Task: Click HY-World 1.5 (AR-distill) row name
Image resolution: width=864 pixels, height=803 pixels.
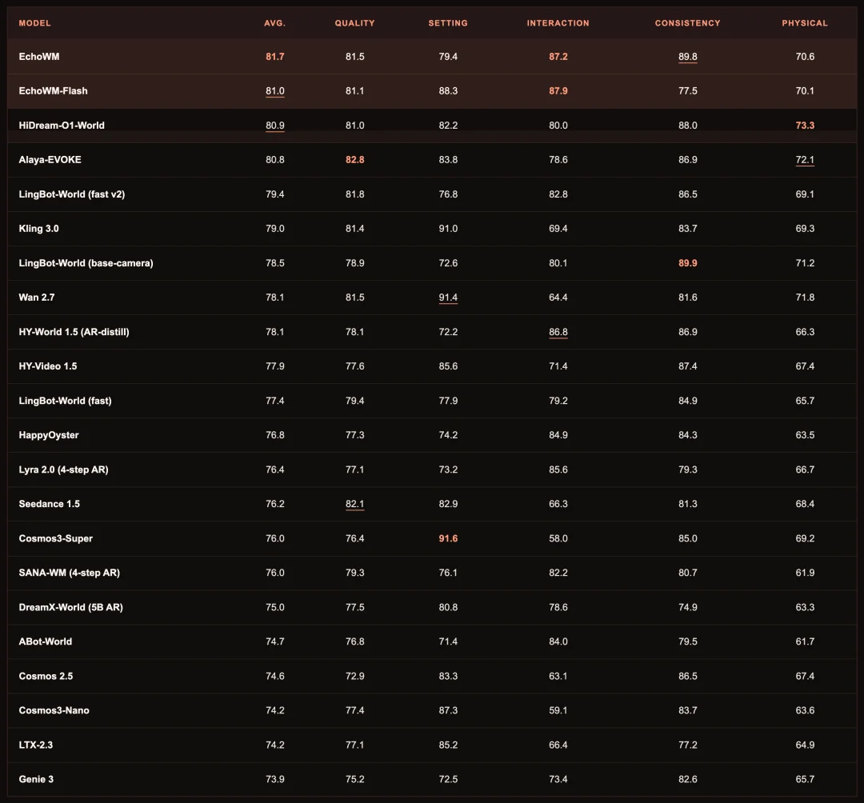Action: tap(74, 332)
